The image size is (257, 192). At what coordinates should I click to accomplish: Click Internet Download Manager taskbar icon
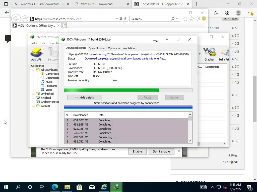(116, 187)
